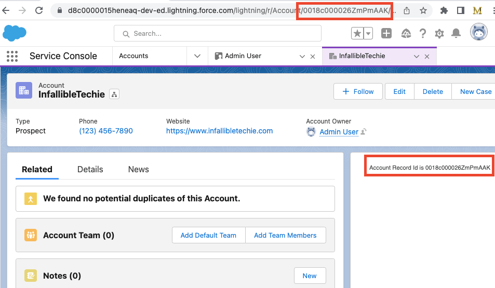This screenshot has width=495, height=288.
Task: Click the yellow M profile extension icon
Action: (477, 11)
